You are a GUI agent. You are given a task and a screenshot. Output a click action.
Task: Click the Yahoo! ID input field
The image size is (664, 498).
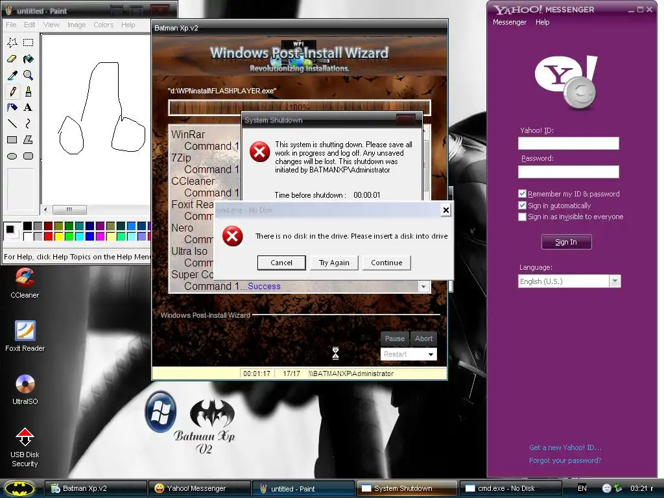(568, 143)
